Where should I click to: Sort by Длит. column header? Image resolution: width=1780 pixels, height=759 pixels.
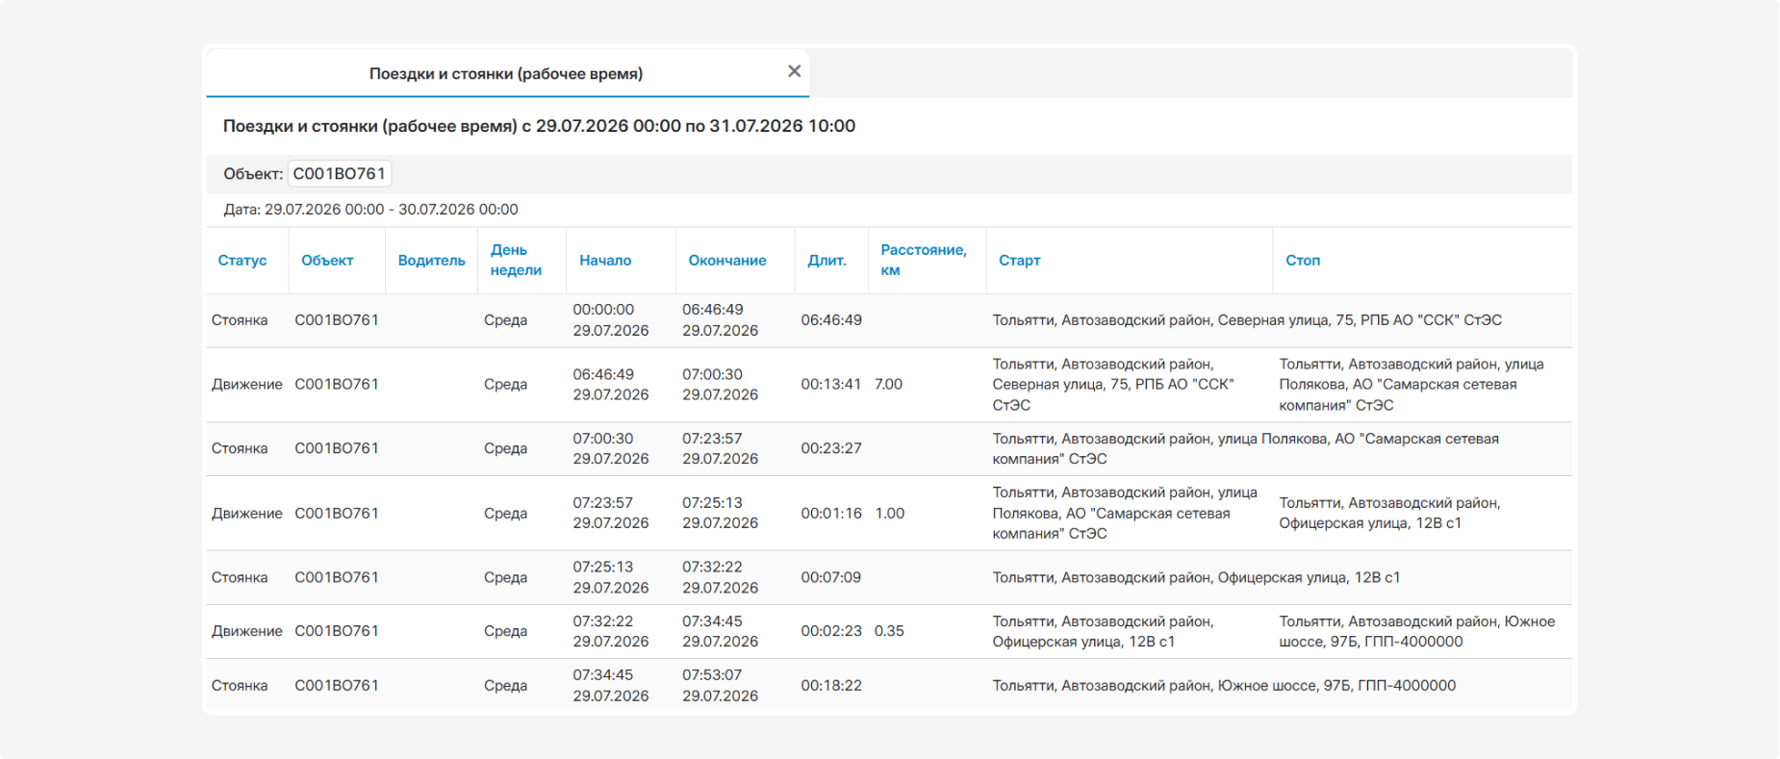tap(826, 261)
